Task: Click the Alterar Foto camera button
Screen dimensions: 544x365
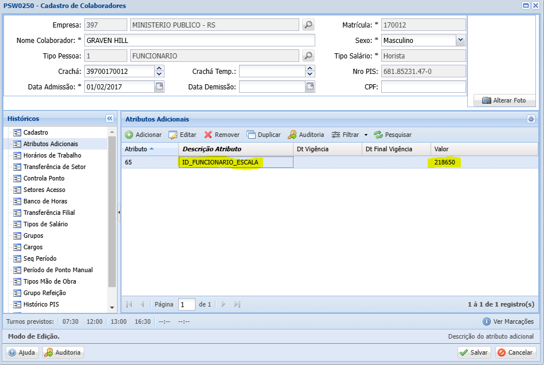Action: click(504, 100)
